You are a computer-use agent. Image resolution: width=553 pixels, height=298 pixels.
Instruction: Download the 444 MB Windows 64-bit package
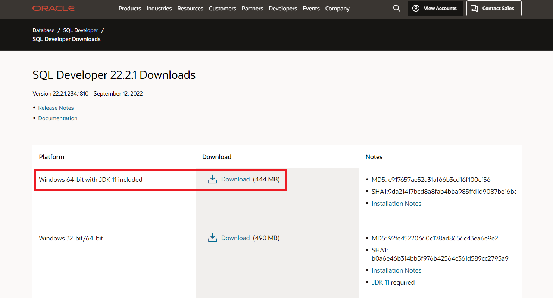235,179
